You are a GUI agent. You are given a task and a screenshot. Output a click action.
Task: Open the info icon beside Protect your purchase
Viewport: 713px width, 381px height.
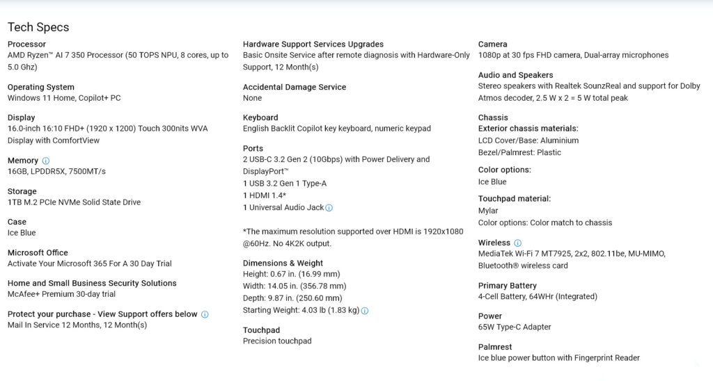point(205,314)
